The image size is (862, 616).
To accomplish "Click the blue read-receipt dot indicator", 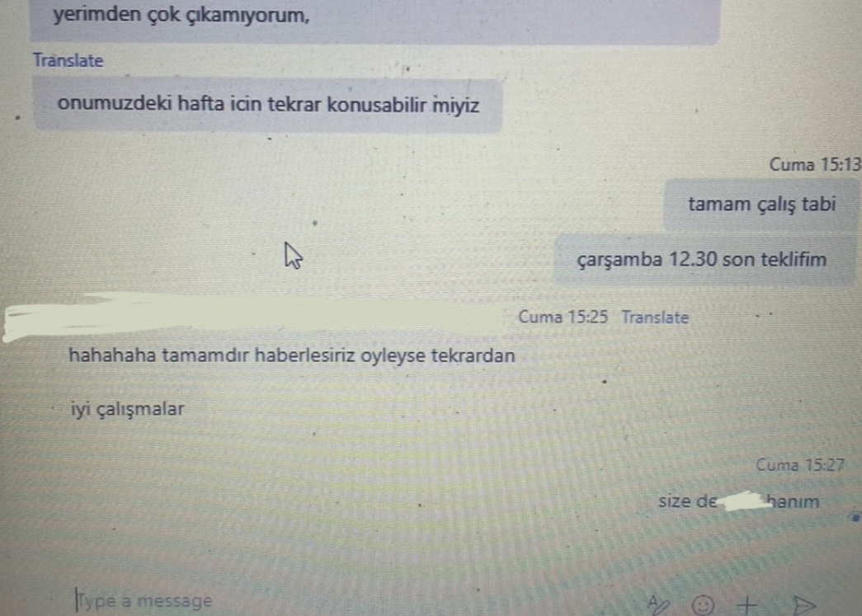I will coord(855,517).
